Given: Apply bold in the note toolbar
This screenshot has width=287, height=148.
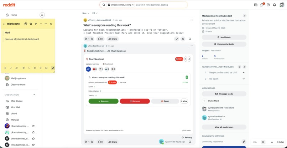Looking at the screenshot, I should pyautogui.click(x=5, y=68).
